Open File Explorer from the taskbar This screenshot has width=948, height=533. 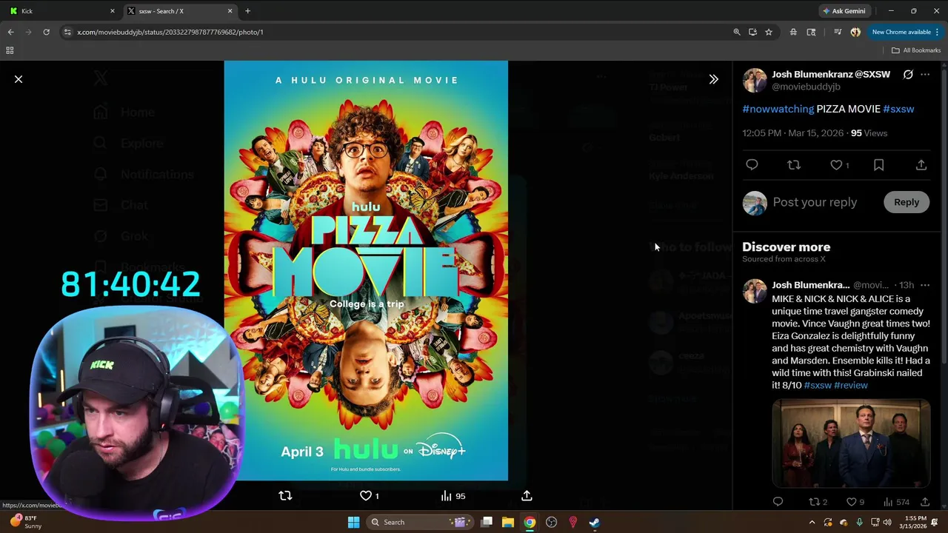click(x=508, y=522)
